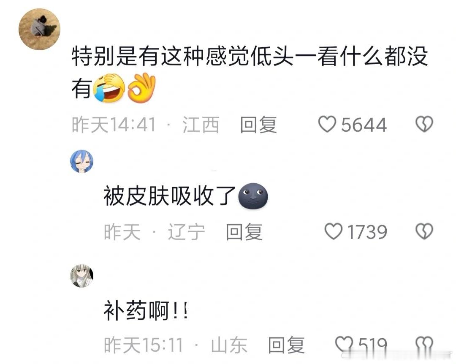Select the laughing-crying emoji in comment
The image size is (456, 364).
[109, 88]
